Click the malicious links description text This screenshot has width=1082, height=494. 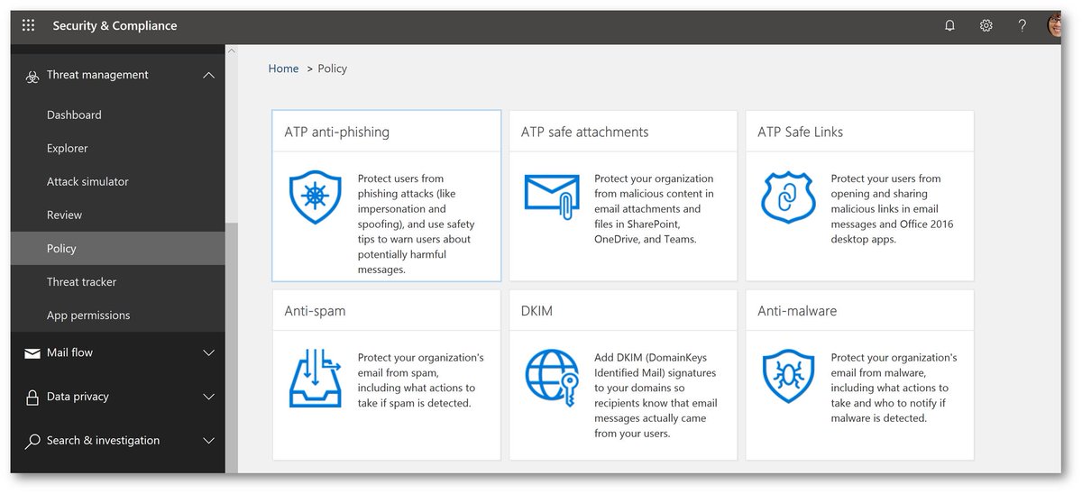click(x=892, y=209)
